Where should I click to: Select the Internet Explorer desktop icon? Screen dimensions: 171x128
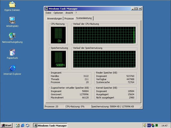point(12,68)
